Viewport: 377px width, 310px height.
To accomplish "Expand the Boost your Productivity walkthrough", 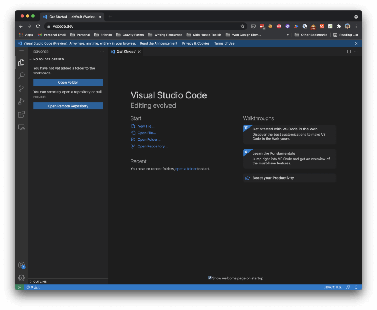I will point(289,178).
